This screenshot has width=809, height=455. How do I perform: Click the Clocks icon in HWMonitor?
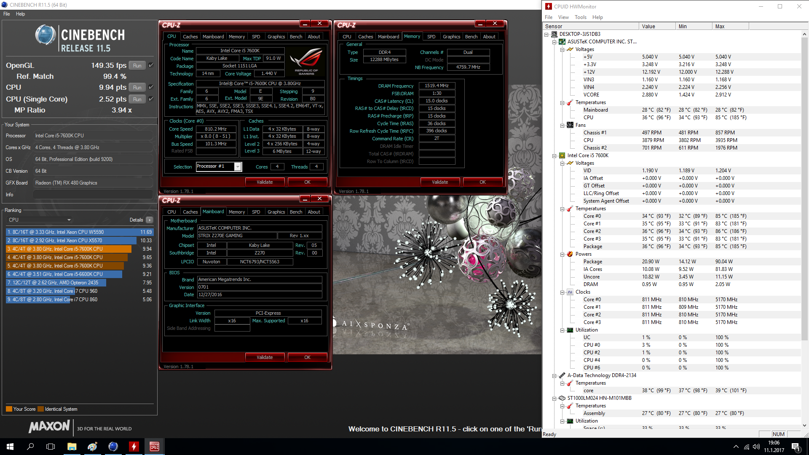[x=570, y=292]
